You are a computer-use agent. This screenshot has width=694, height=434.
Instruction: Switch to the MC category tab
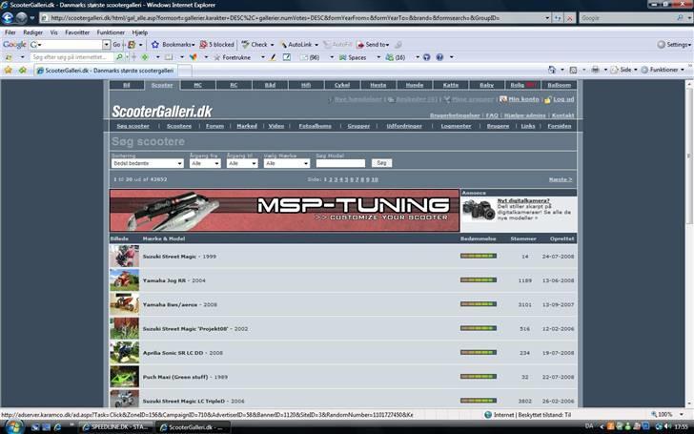(x=198, y=85)
